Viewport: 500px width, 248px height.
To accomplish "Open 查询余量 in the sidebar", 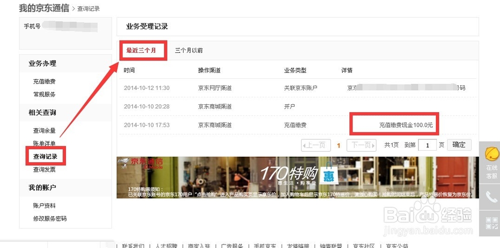I will 44,131.
